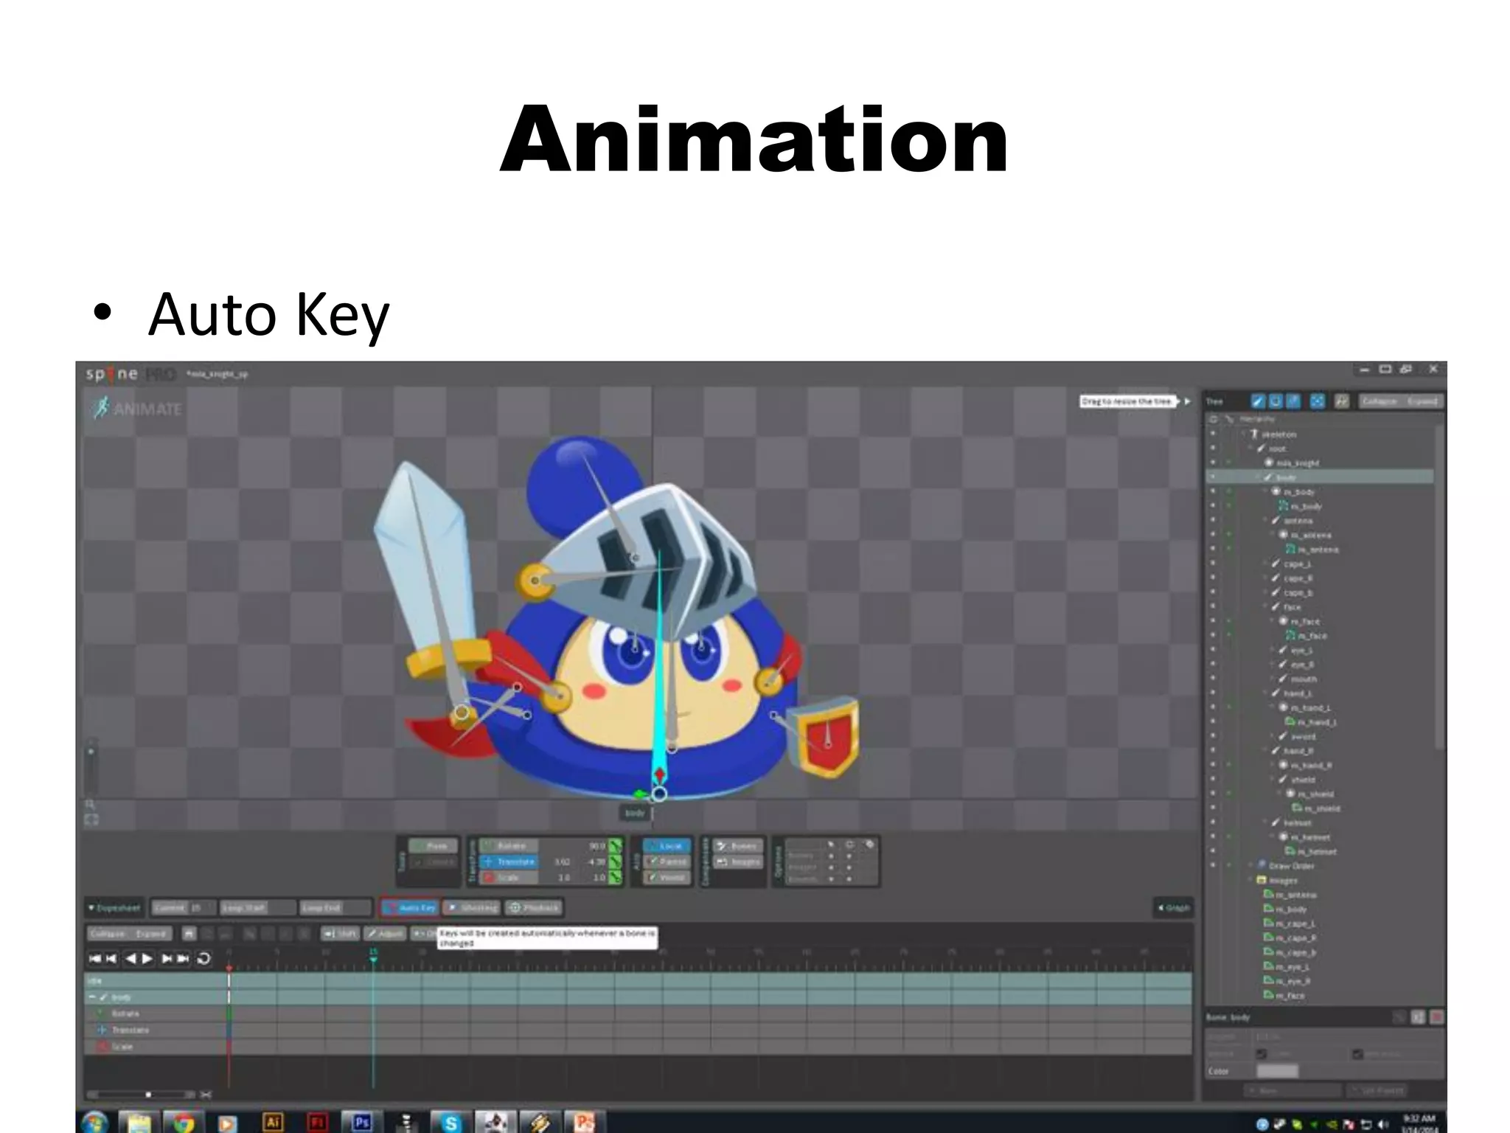The image size is (1510, 1133).
Task: Open the Dopesheet dropdown
Action: (114, 907)
